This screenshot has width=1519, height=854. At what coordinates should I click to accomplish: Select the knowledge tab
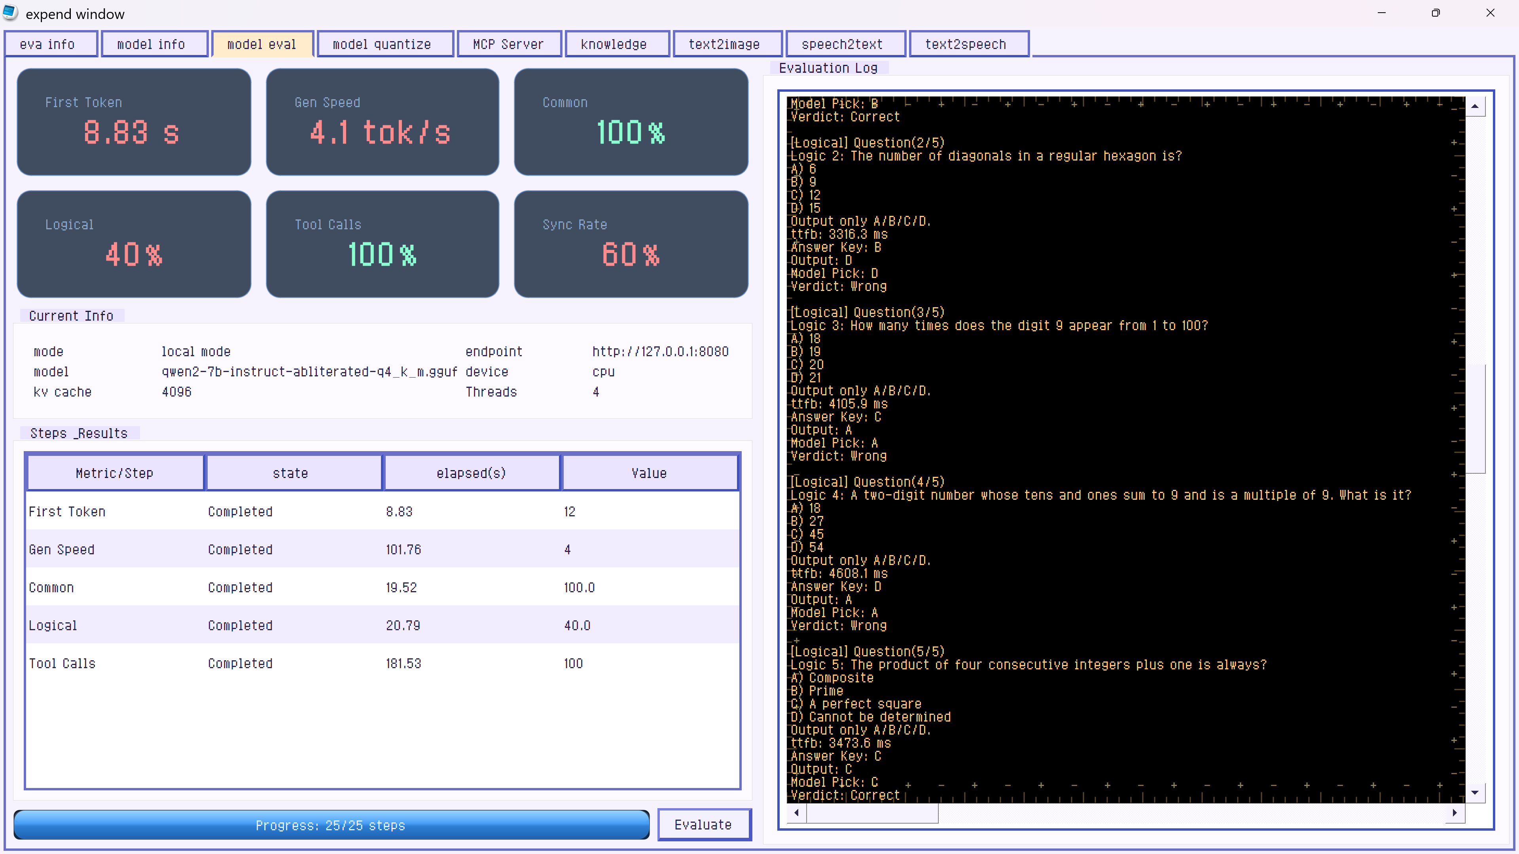coord(616,44)
